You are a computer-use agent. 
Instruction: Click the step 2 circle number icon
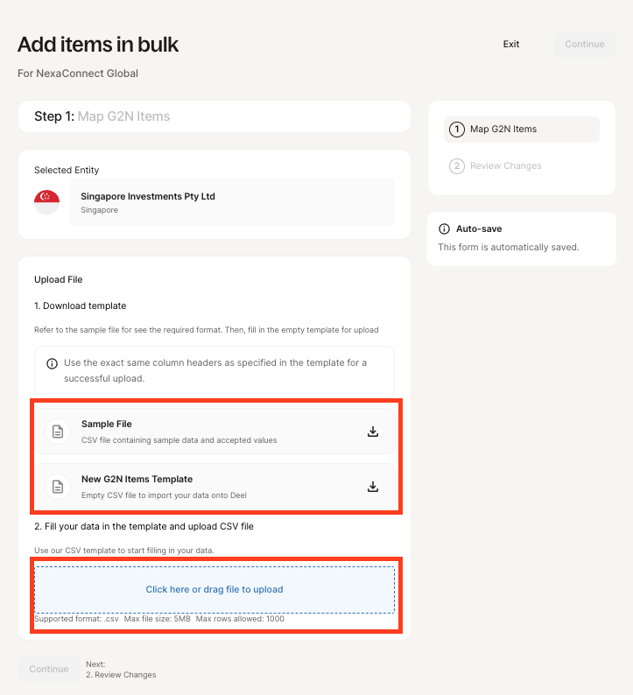(456, 166)
